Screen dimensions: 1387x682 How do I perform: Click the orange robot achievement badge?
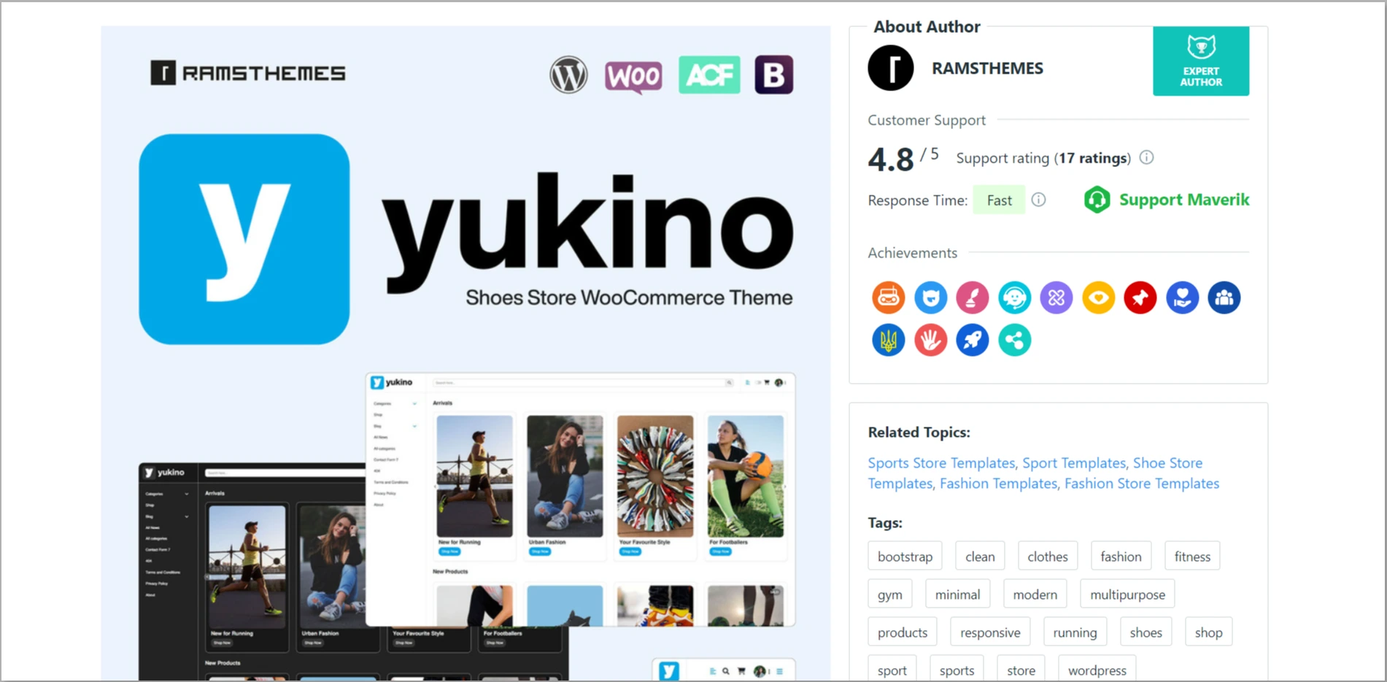click(889, 298)
